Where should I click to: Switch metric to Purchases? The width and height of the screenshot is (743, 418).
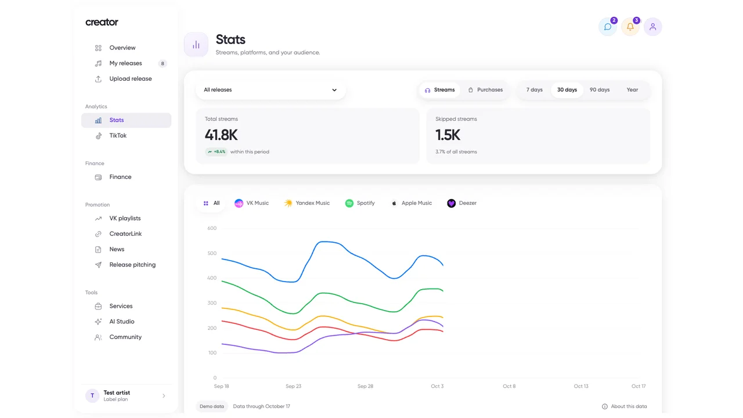point(485,90)
